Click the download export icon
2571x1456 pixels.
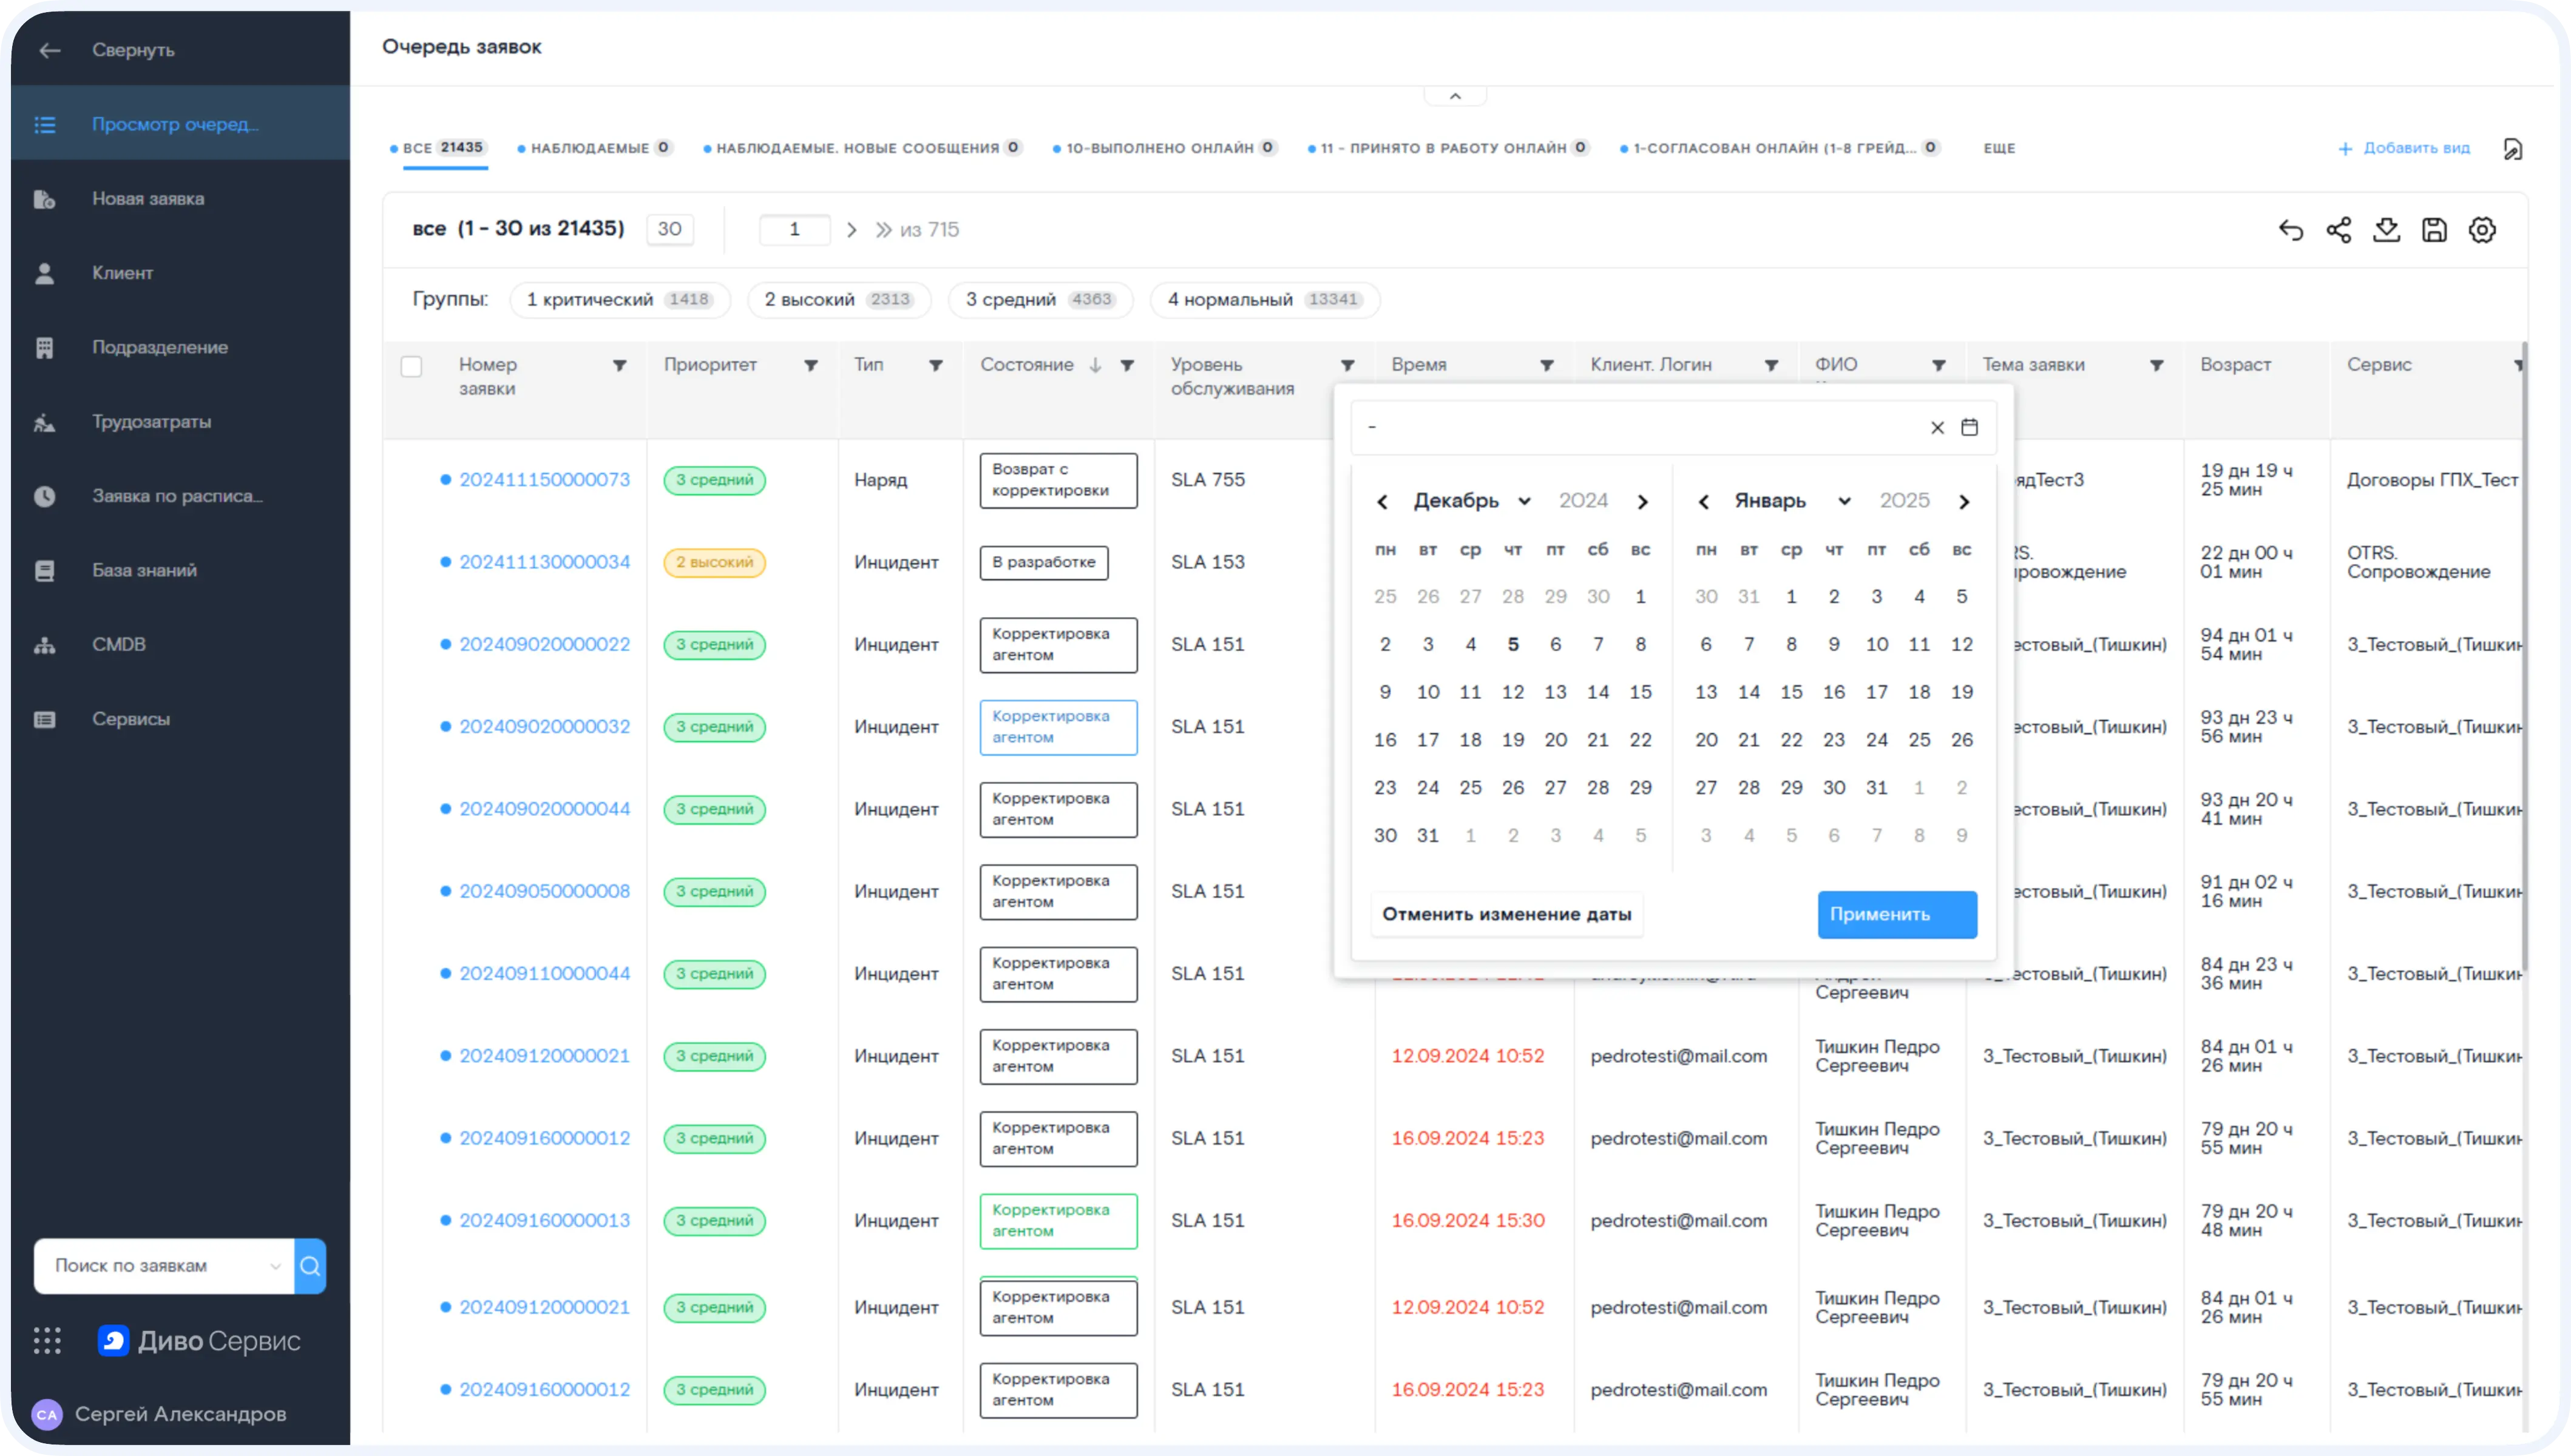tap(2386, 230)
